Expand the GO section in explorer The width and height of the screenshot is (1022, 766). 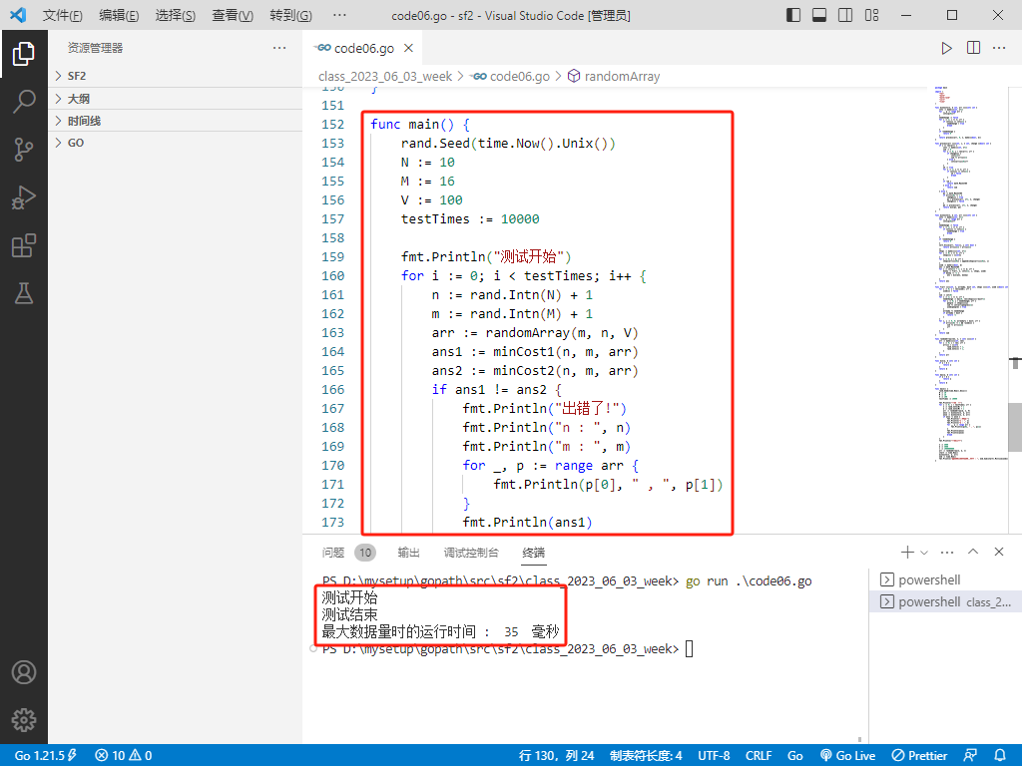point(175,143)
